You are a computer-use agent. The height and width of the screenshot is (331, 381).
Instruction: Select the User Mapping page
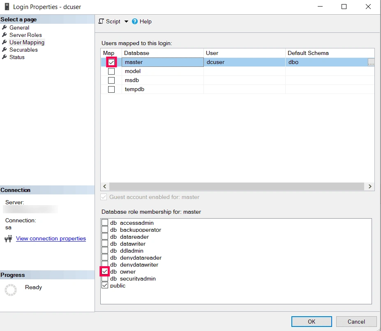(27, 42)
